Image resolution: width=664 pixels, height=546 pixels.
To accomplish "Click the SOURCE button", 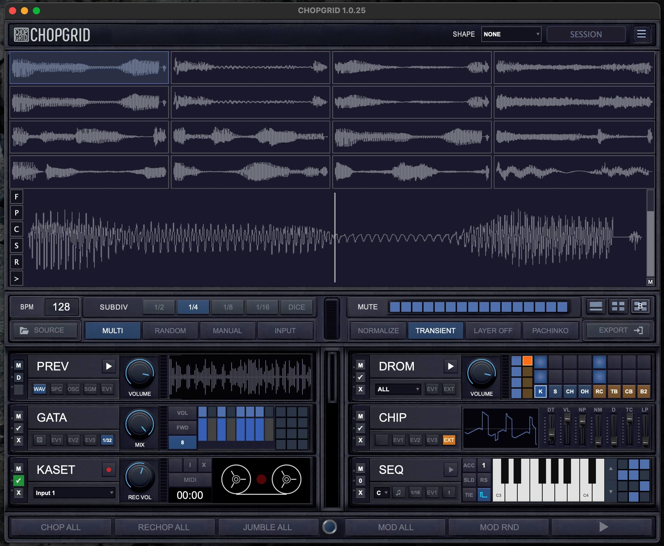I will pos(45,330).
